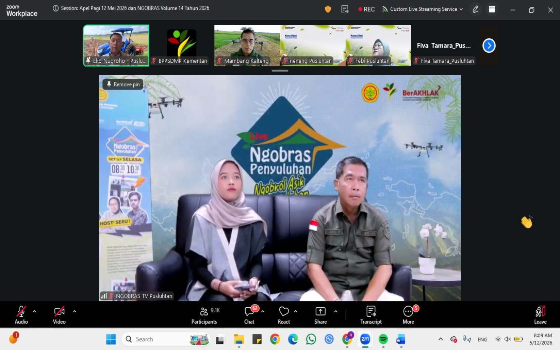Open the meeting notes summary icon
This screenshot has width=560, height=350.
[345, 9]
